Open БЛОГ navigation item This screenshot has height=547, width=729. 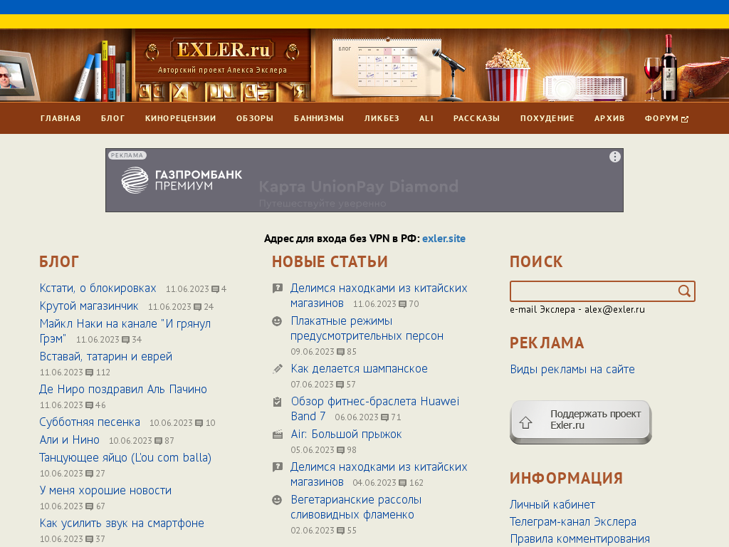pos(113,118)
